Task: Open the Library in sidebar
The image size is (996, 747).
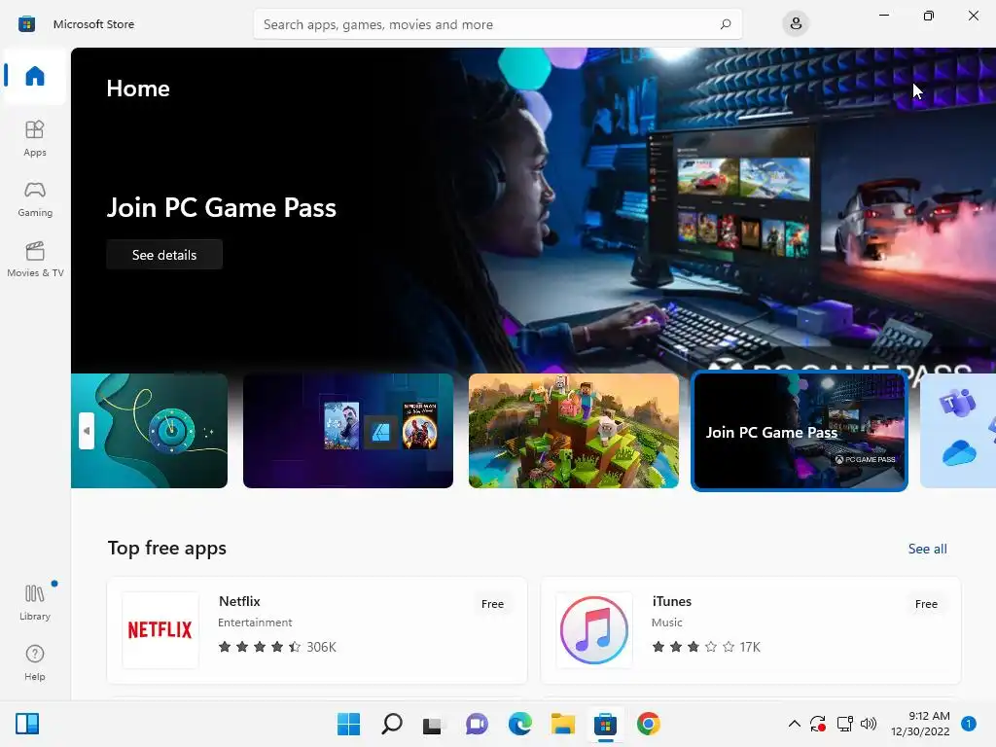Action: coord(35,602)
